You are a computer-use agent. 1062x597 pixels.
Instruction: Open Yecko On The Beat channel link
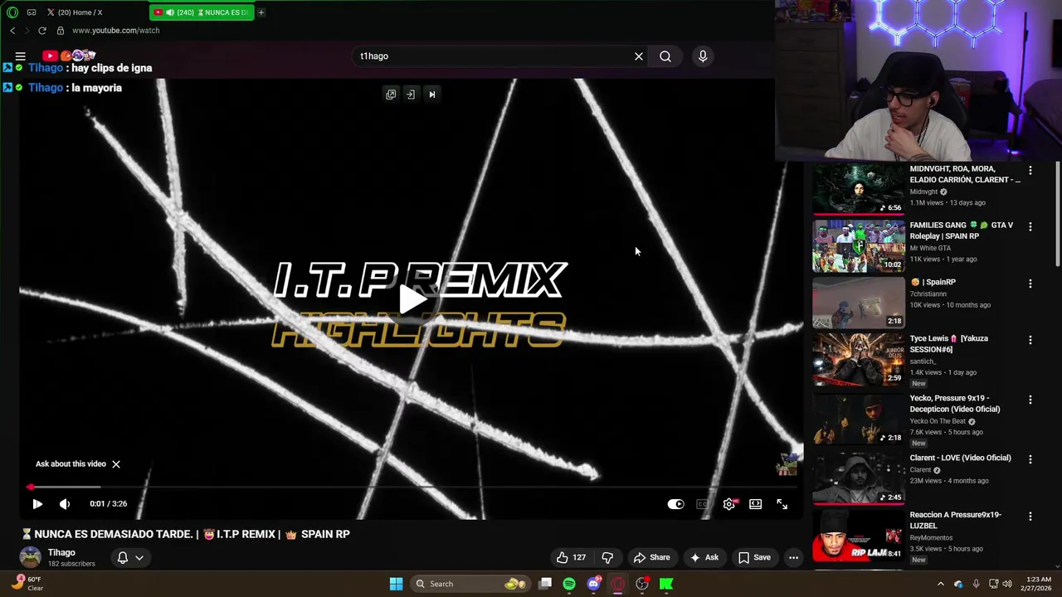pos(938,421)
